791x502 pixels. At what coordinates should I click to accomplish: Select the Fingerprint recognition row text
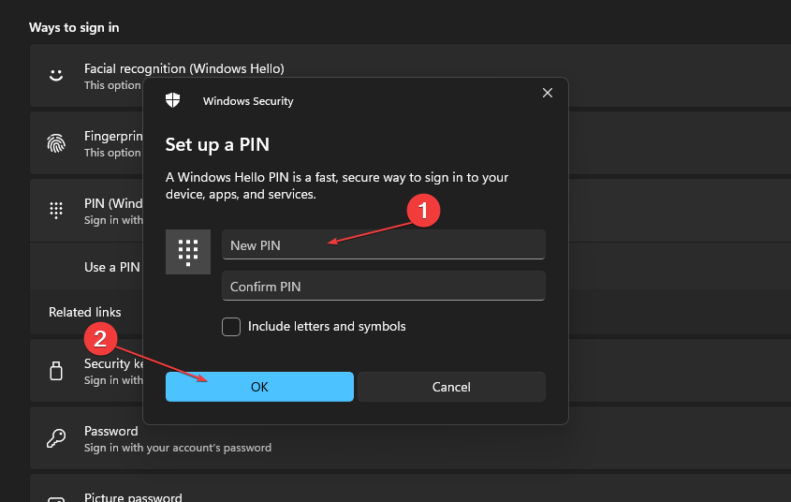(x=111, y=137)
